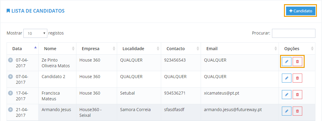Expand row details for Ze Pinto Oliveira Matos
The image size is (322, 121).
coord(10,60)
